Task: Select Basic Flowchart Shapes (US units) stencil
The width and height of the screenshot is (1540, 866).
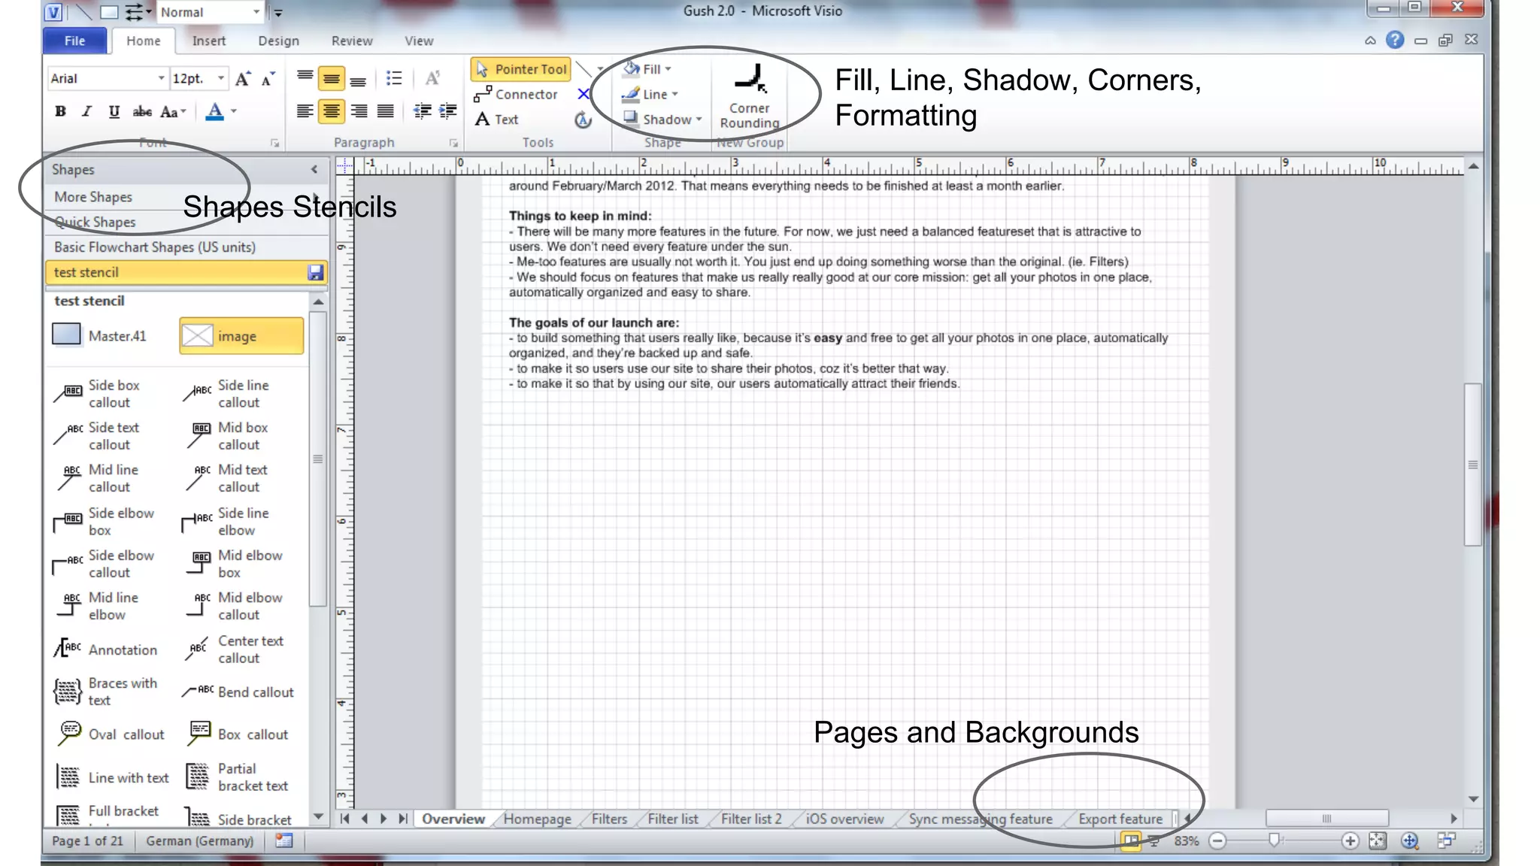Action: (185, 247)
